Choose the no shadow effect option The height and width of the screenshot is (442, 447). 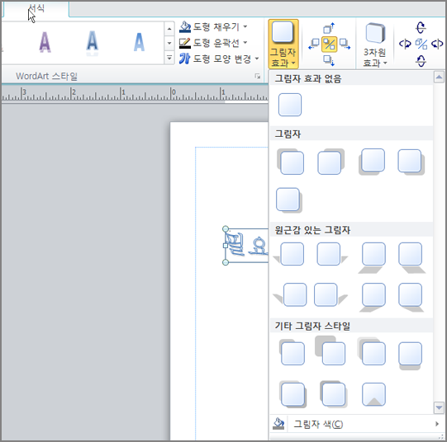pyautogui.click(x=290, y=105)
